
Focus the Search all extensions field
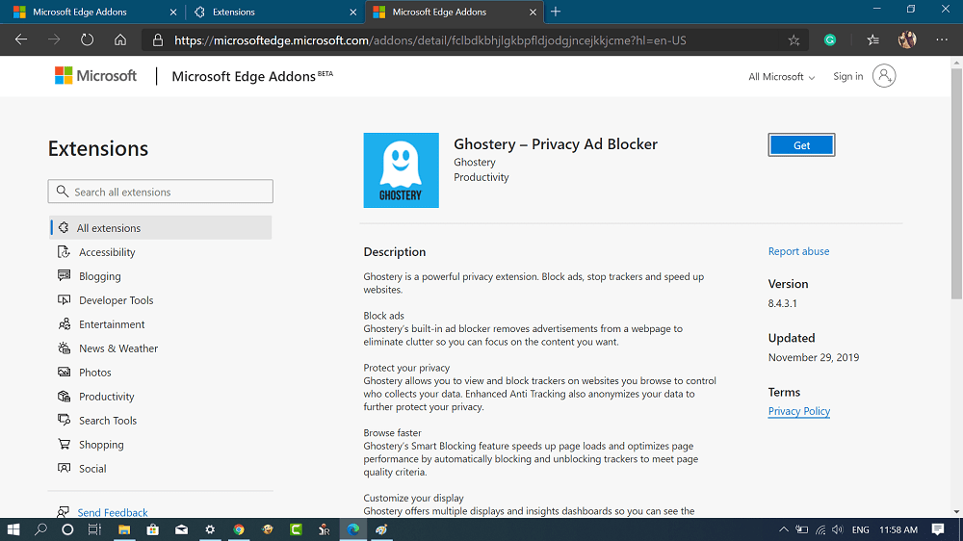160,192
